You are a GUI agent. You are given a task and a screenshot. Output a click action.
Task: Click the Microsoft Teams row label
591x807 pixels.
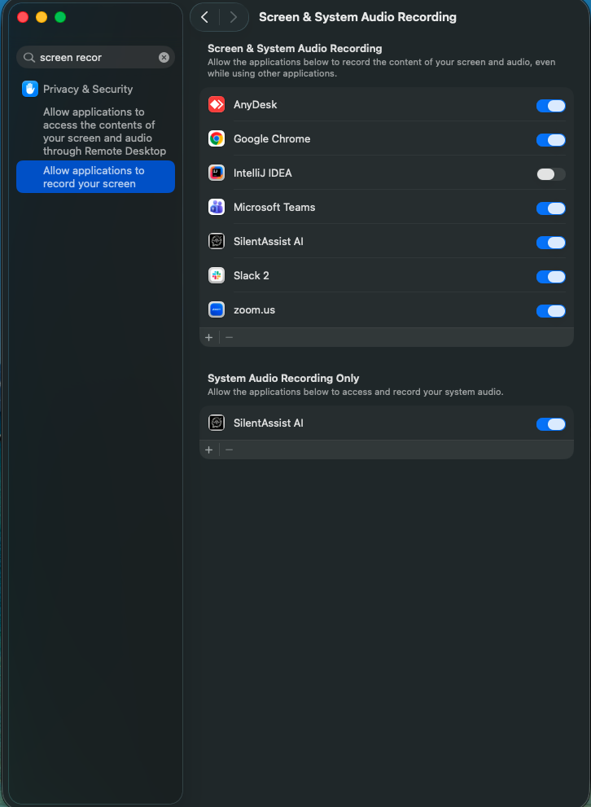274,208
